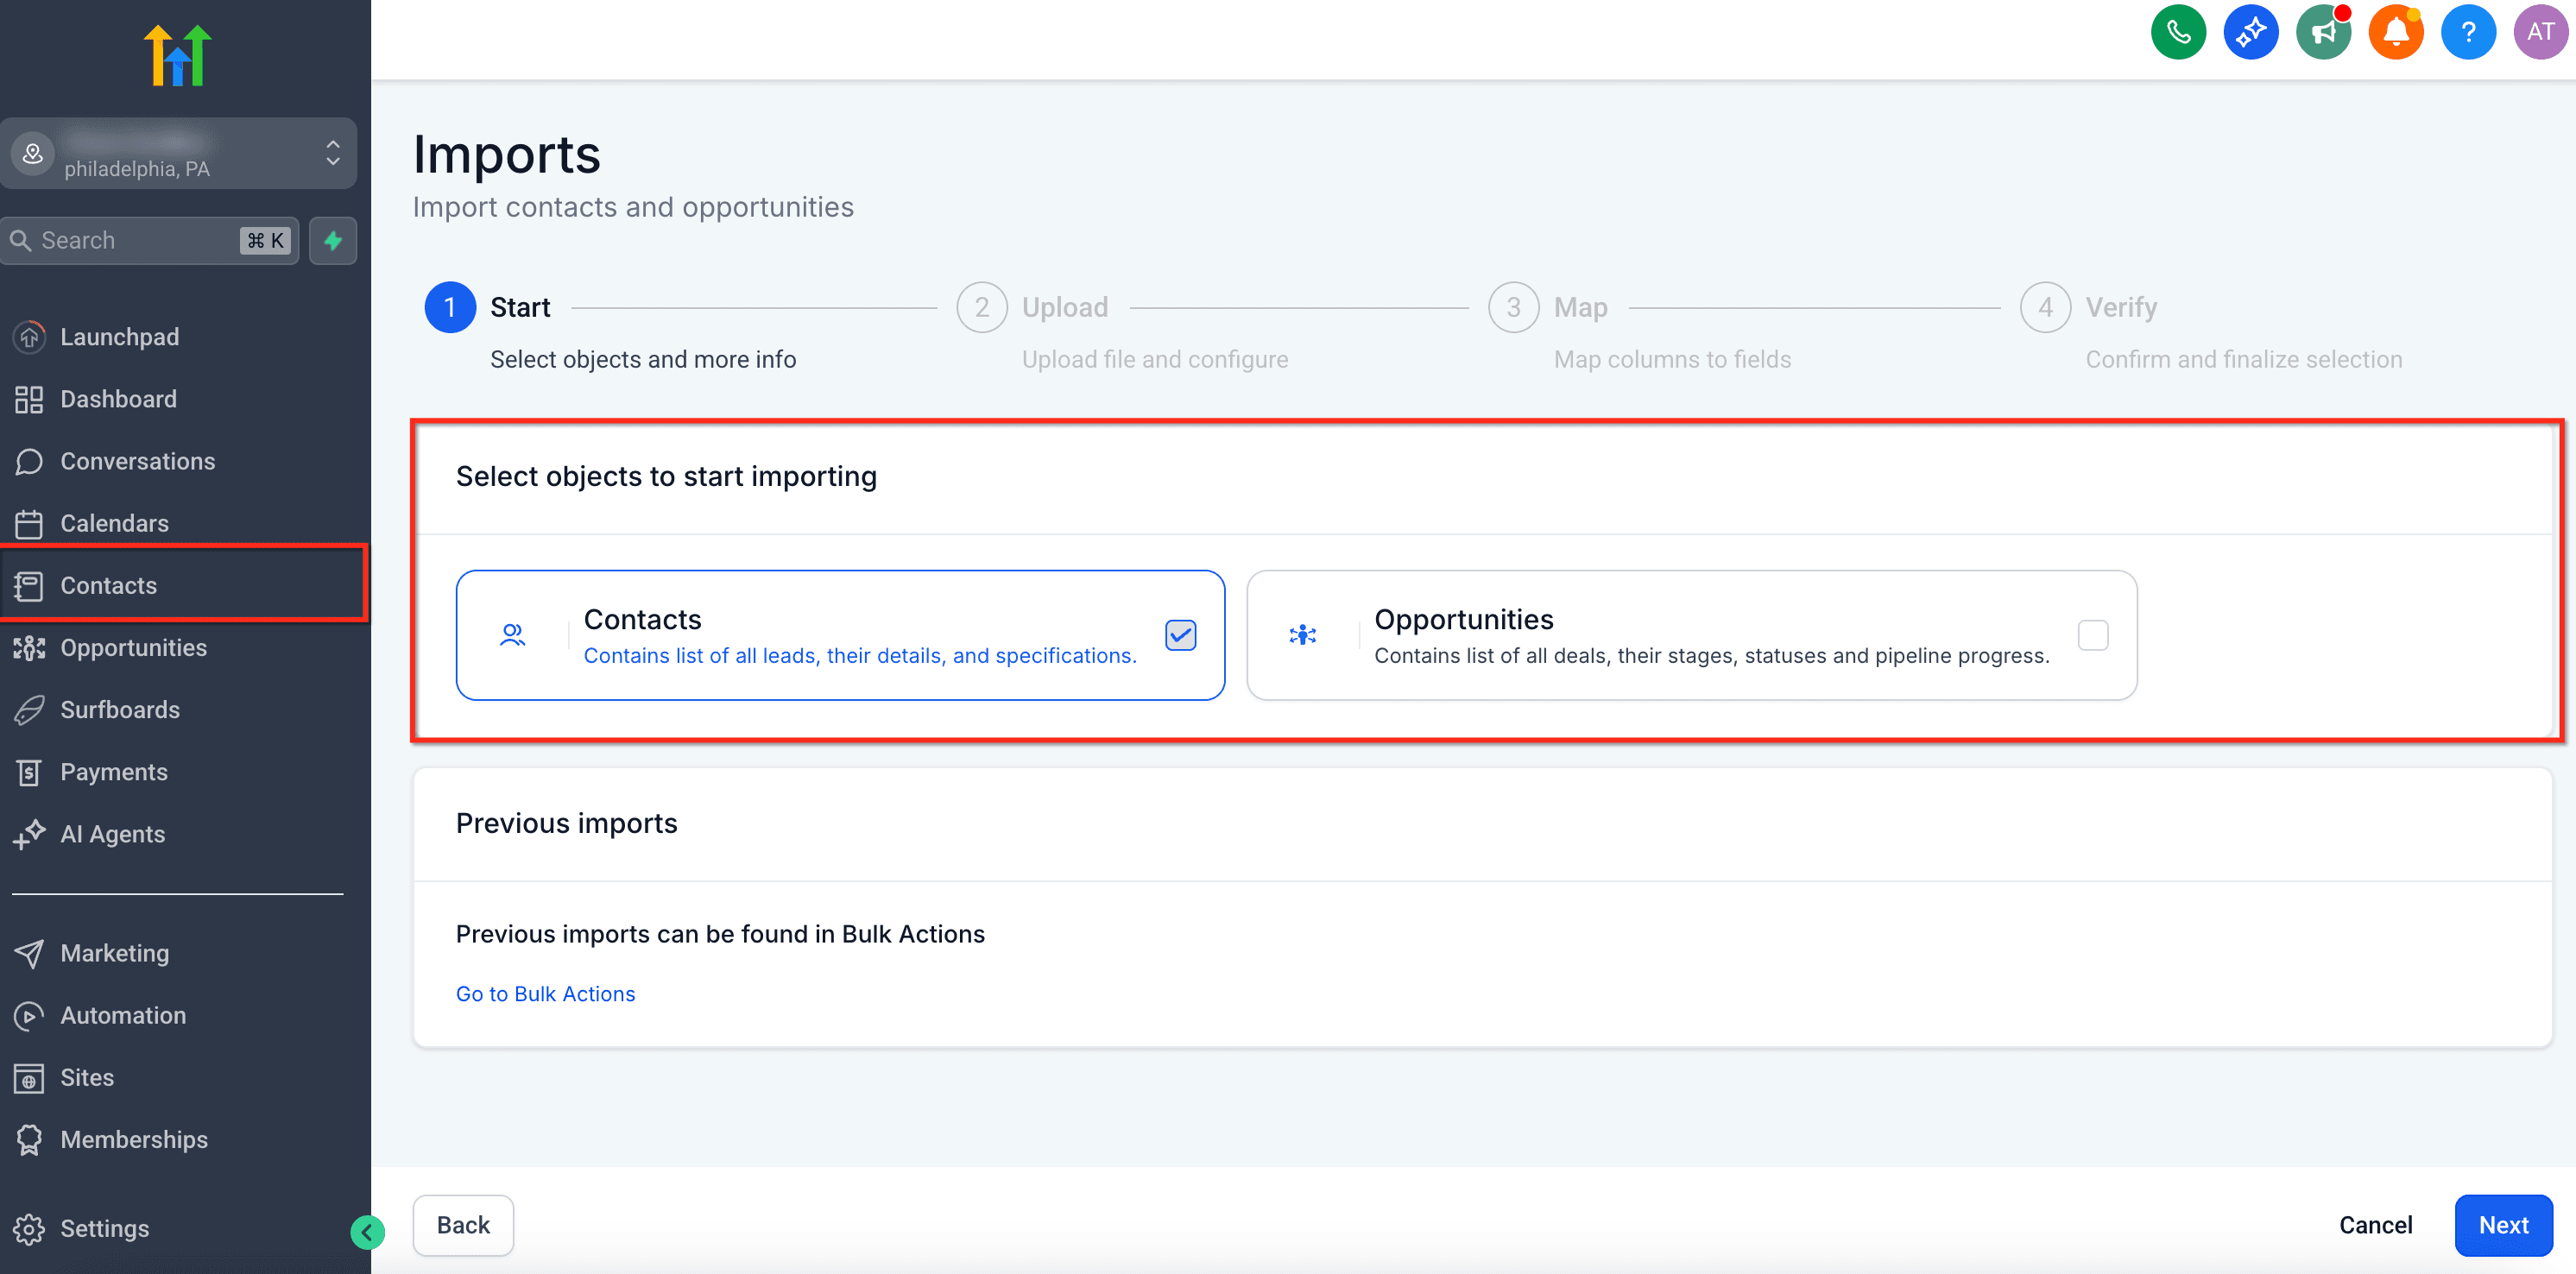Image resolution: width=2576 pixels, height=1274 pixels.
Task: Click the green phone dialer icon
Action: pos(2177,32)
